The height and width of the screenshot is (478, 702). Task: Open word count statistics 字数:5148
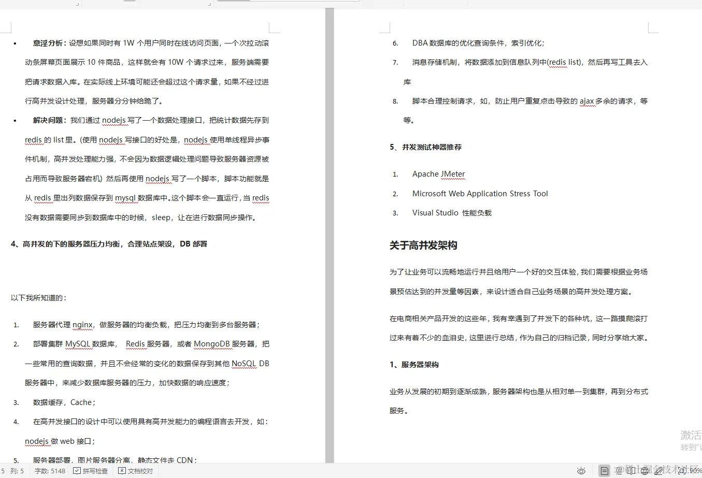tap(49, 471)
